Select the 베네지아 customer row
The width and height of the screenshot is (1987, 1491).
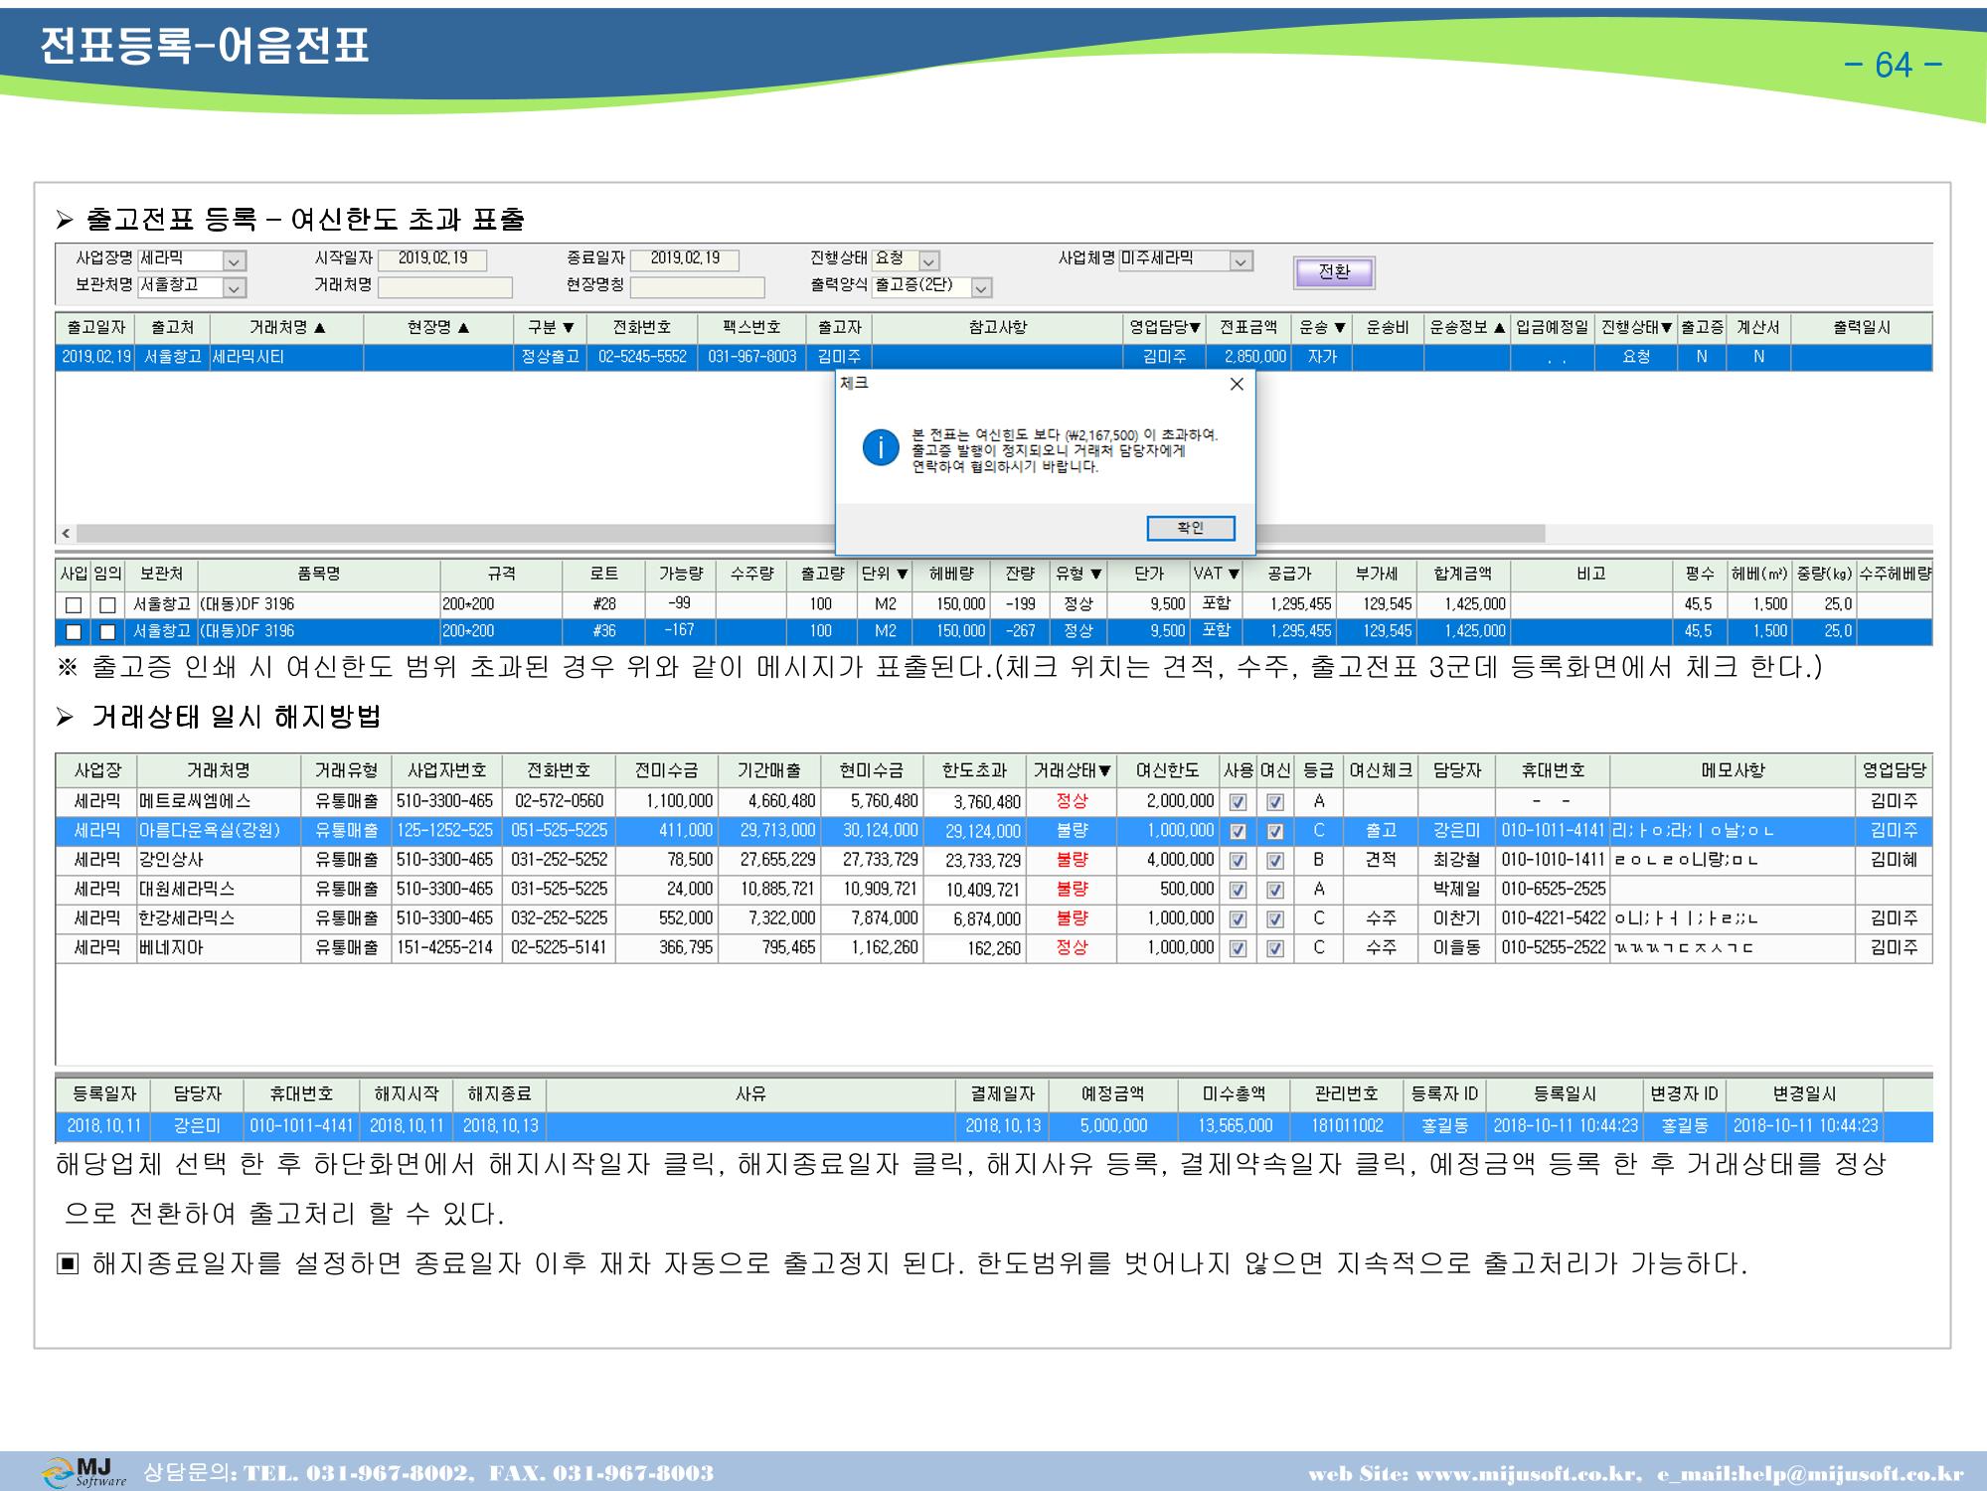point(994,947)
